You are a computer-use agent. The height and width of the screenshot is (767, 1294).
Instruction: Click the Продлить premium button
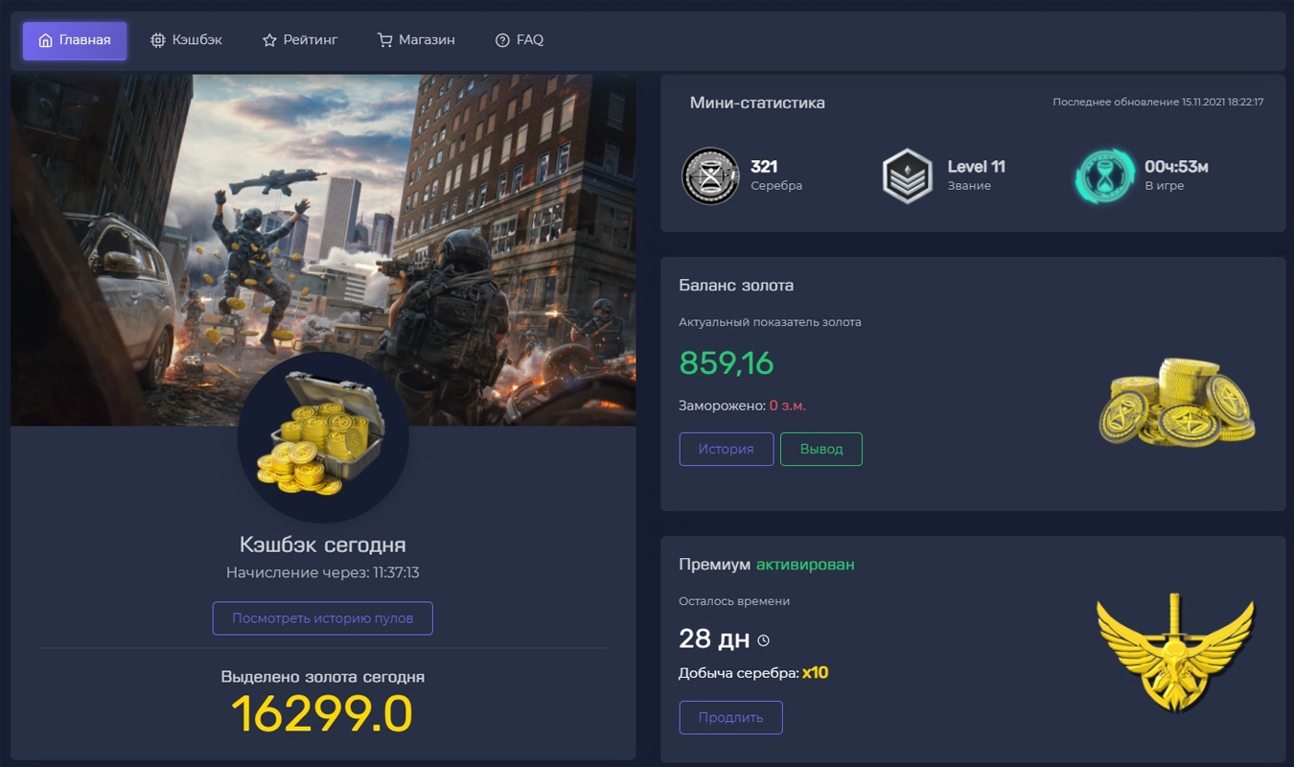(730, 717)
